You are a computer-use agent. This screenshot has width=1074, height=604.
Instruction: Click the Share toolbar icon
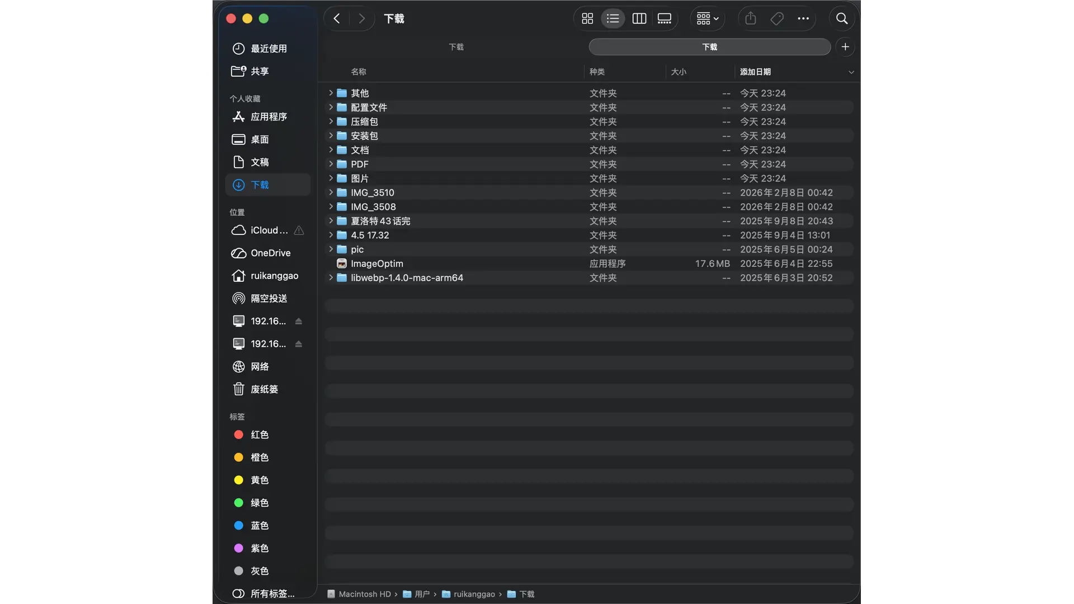pos(751,18)
